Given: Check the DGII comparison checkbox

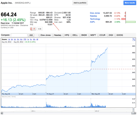Looking at the screenshot, I should coord(108,35).
